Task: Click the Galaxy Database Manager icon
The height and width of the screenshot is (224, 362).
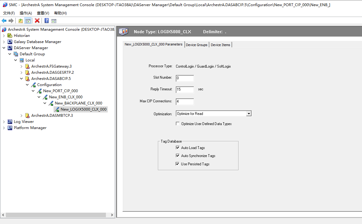Action: pyautogui.click(x=10, y=41)
